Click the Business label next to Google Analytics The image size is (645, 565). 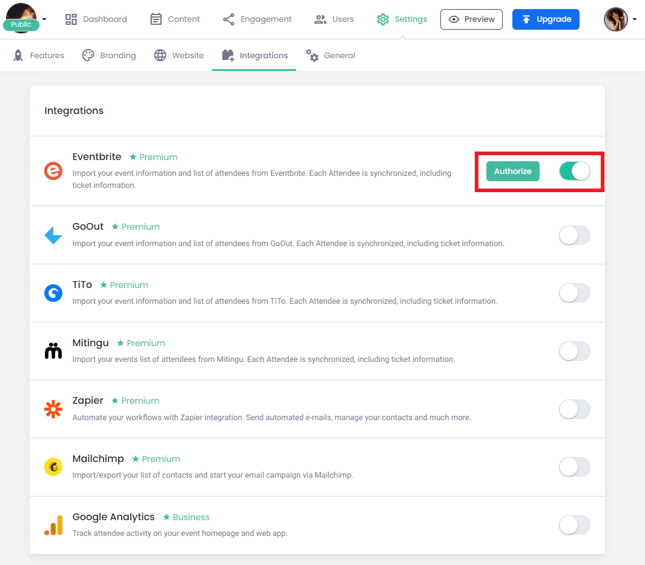tap(191, 517)
